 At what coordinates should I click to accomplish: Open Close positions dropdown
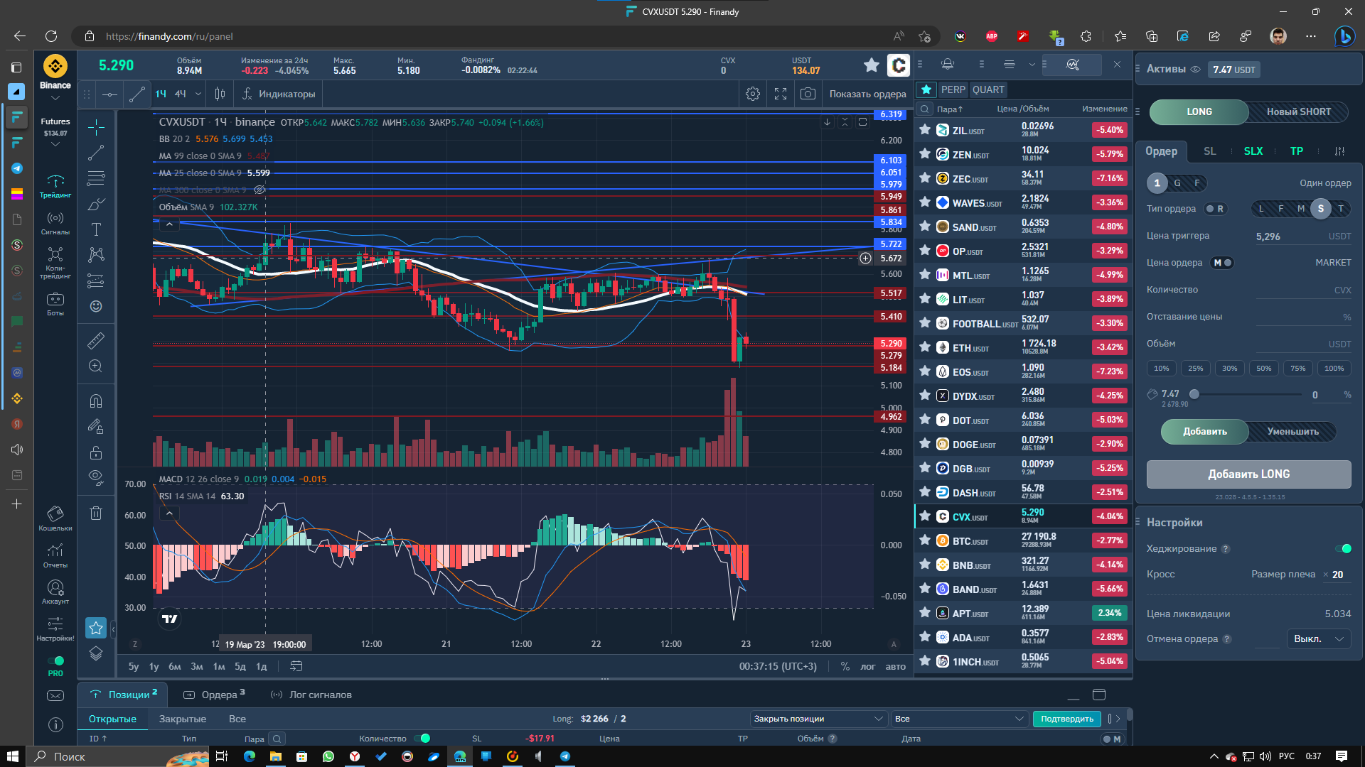tap(818, 719)
